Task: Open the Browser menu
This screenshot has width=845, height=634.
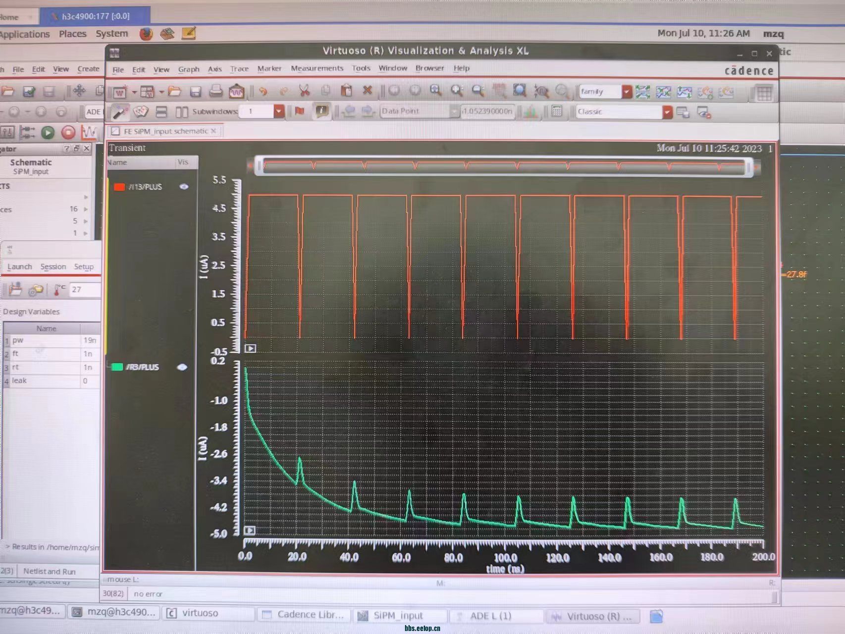Action: tap(429, 68)
